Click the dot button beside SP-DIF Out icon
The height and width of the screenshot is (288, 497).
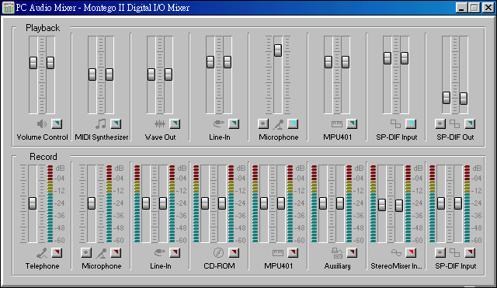tap(440, 124)
